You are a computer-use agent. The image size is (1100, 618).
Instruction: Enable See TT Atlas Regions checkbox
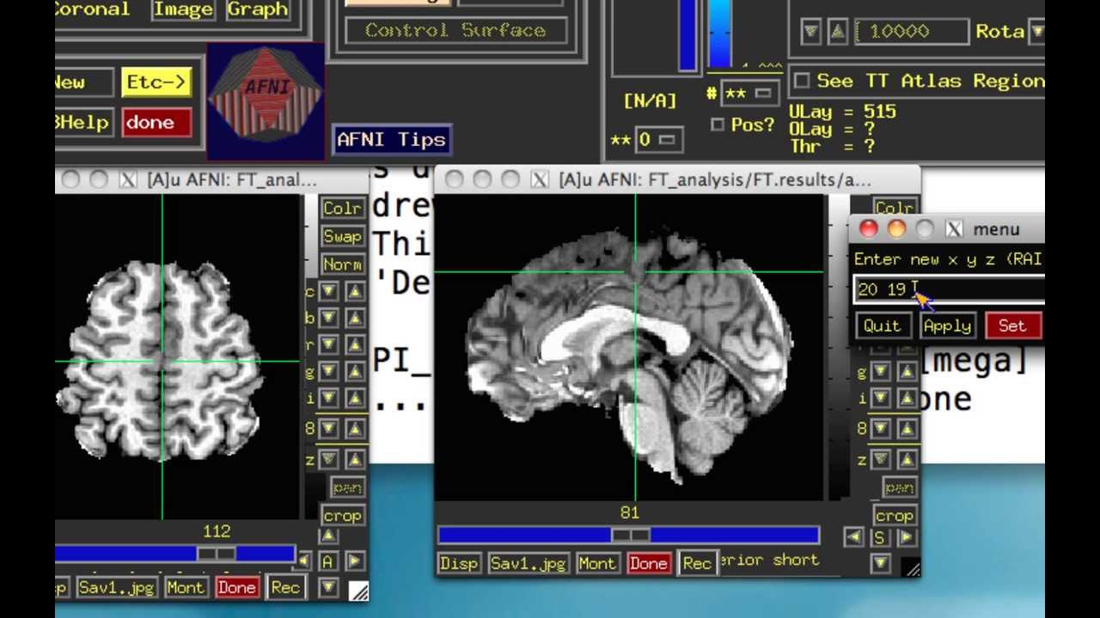[802, 81]
